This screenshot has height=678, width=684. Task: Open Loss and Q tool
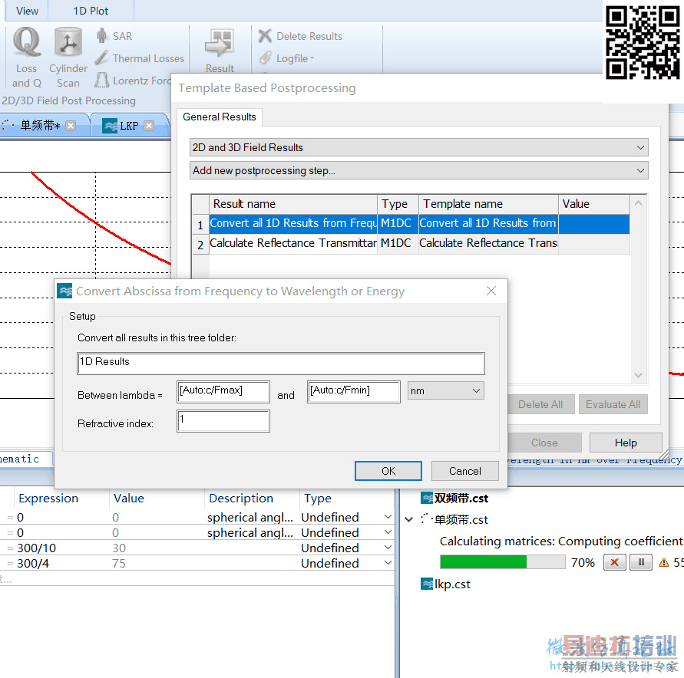[27, 57]
